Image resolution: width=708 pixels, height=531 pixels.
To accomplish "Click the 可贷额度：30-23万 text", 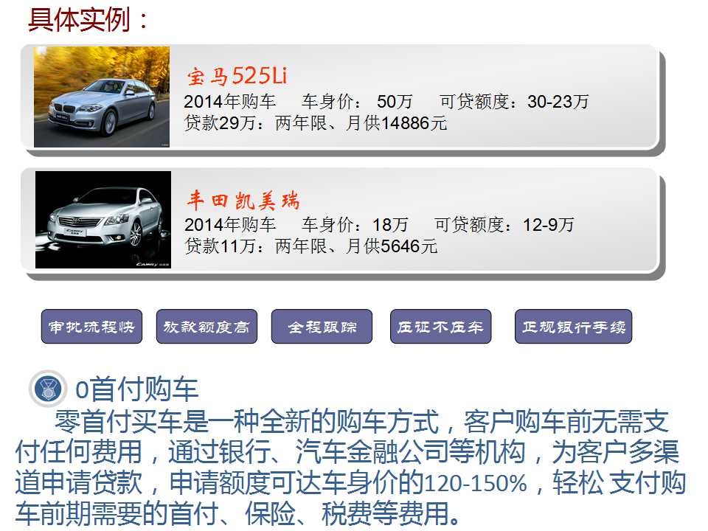I will (514, 102).
